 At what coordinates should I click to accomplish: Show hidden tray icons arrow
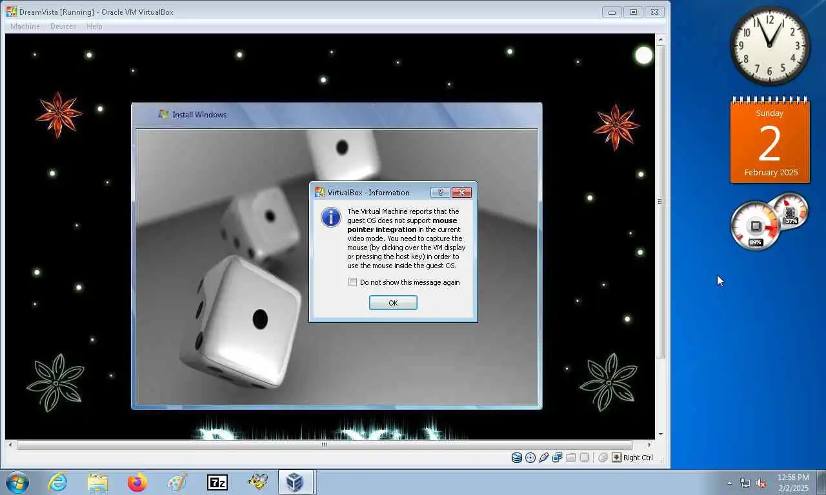730,483
